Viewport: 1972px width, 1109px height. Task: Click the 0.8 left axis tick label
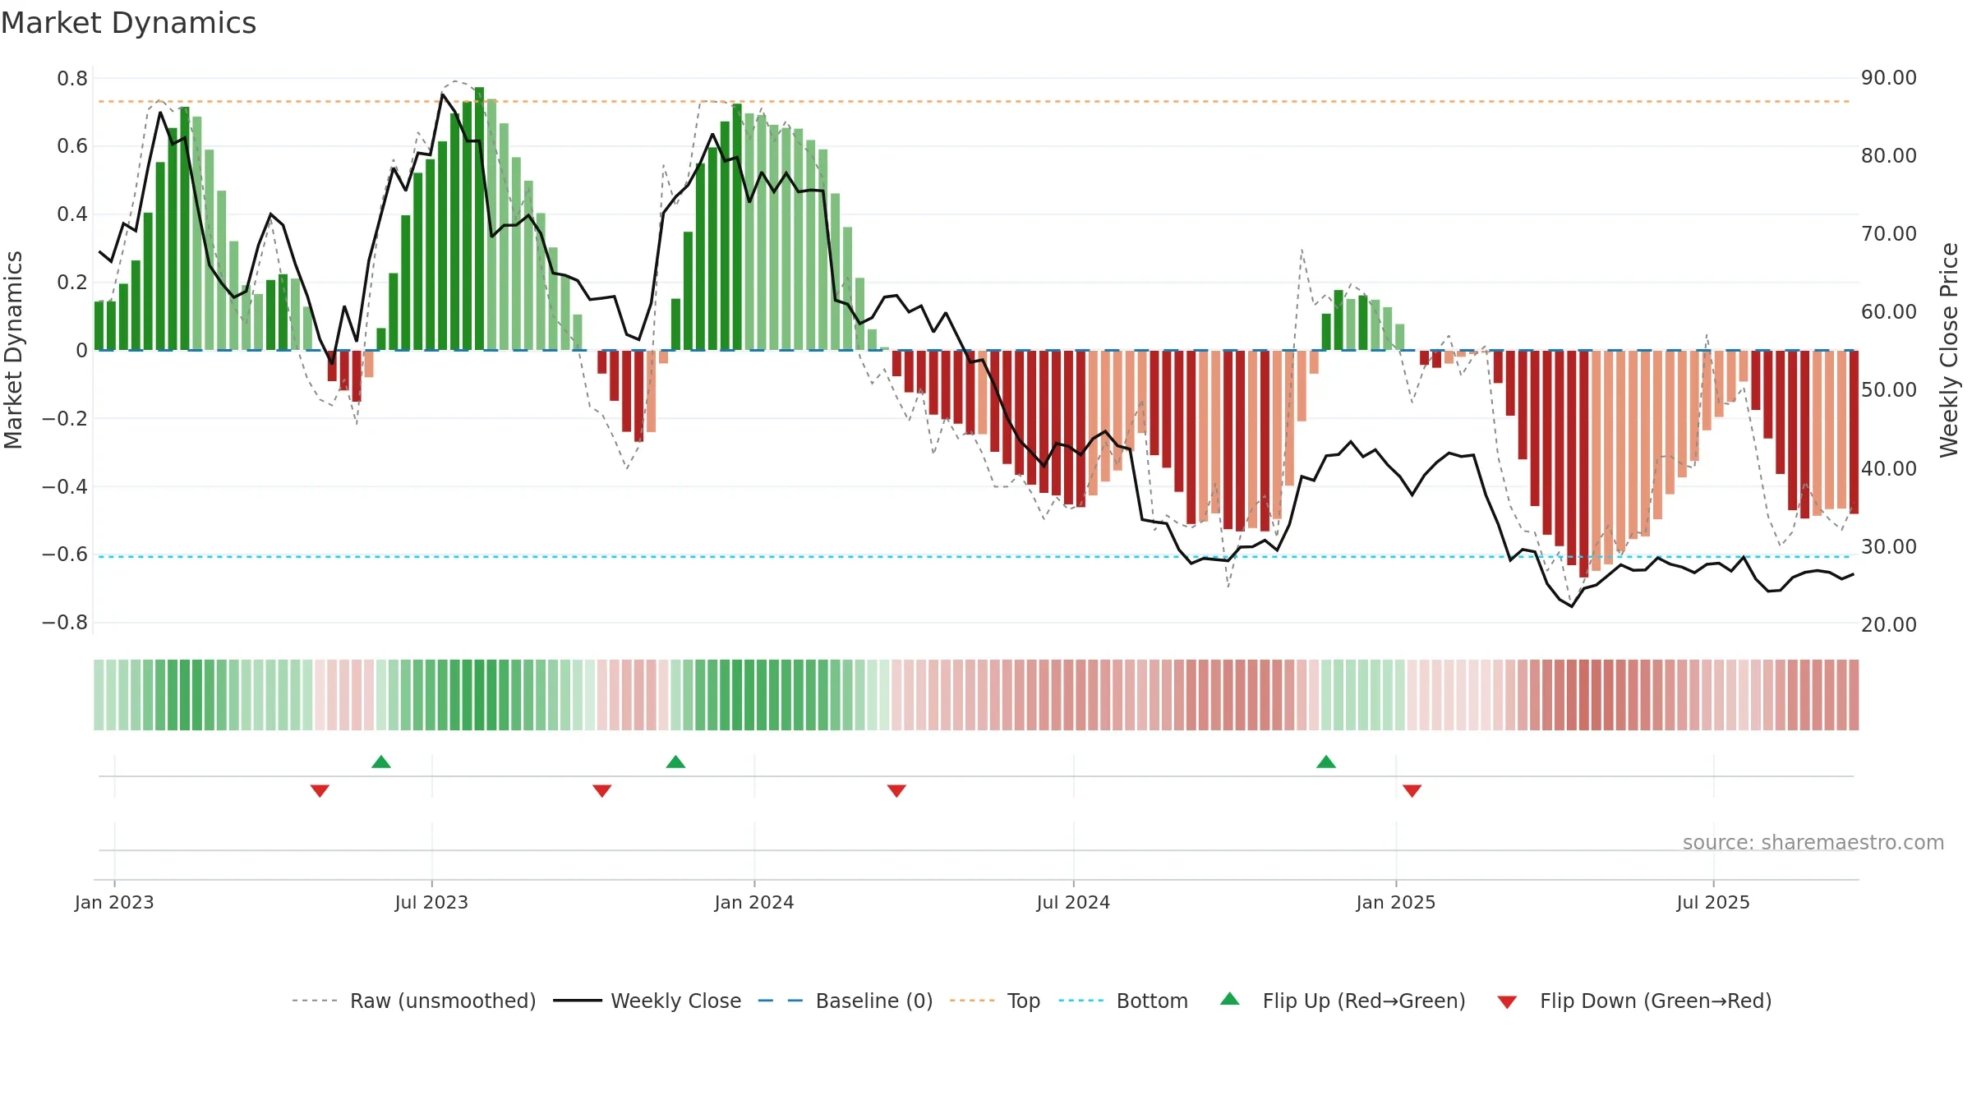pyautogui.click(x=72, y=79)
